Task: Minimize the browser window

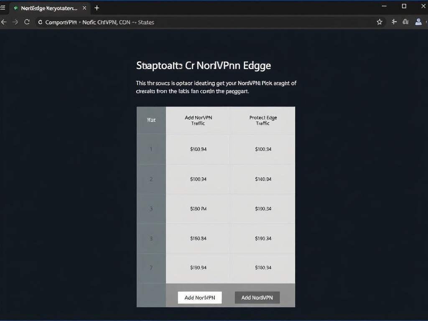Action: (384, 6)
